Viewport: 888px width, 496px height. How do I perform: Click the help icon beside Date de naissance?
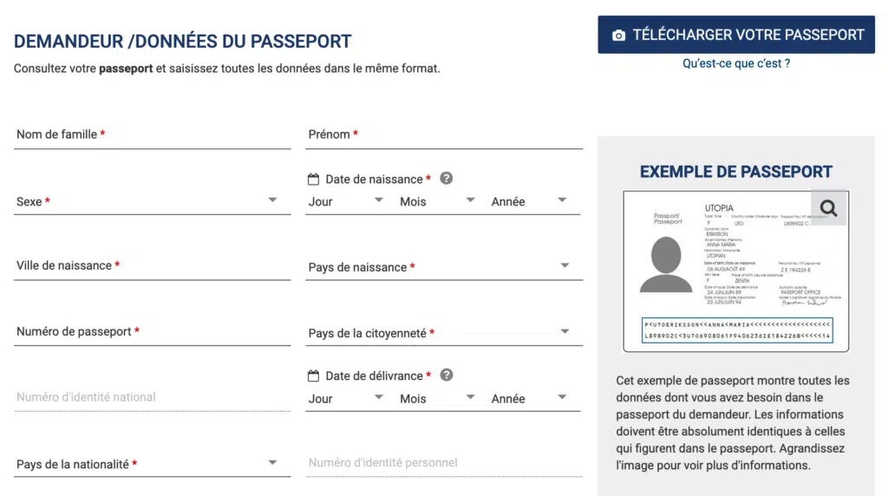pos(447,179)
